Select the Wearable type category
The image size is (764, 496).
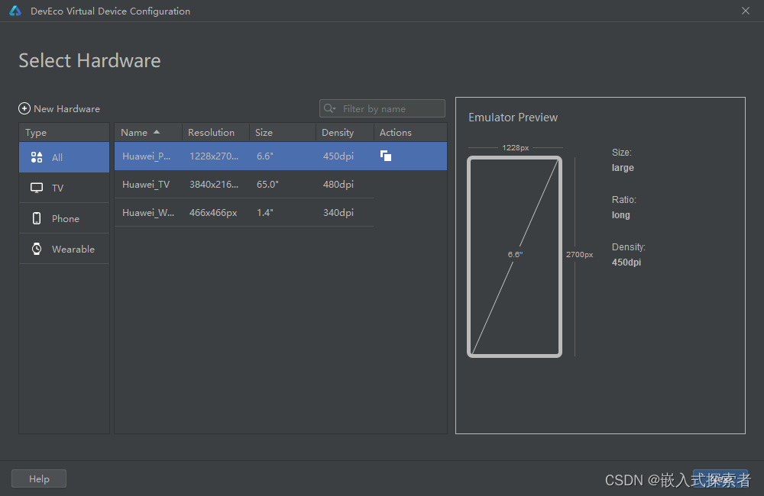pyautogui.click(x=64, y=250)
